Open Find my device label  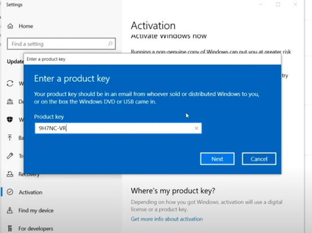(x=36, y=210)
